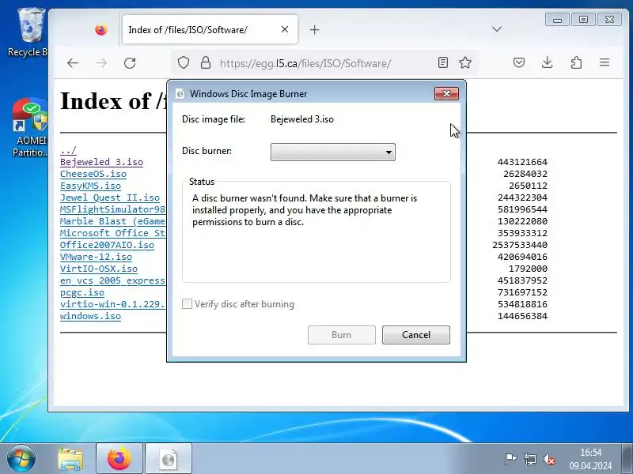Click the Office2007AIO.iso link
This screenshot has height=474, width=633.
point(107,245)
